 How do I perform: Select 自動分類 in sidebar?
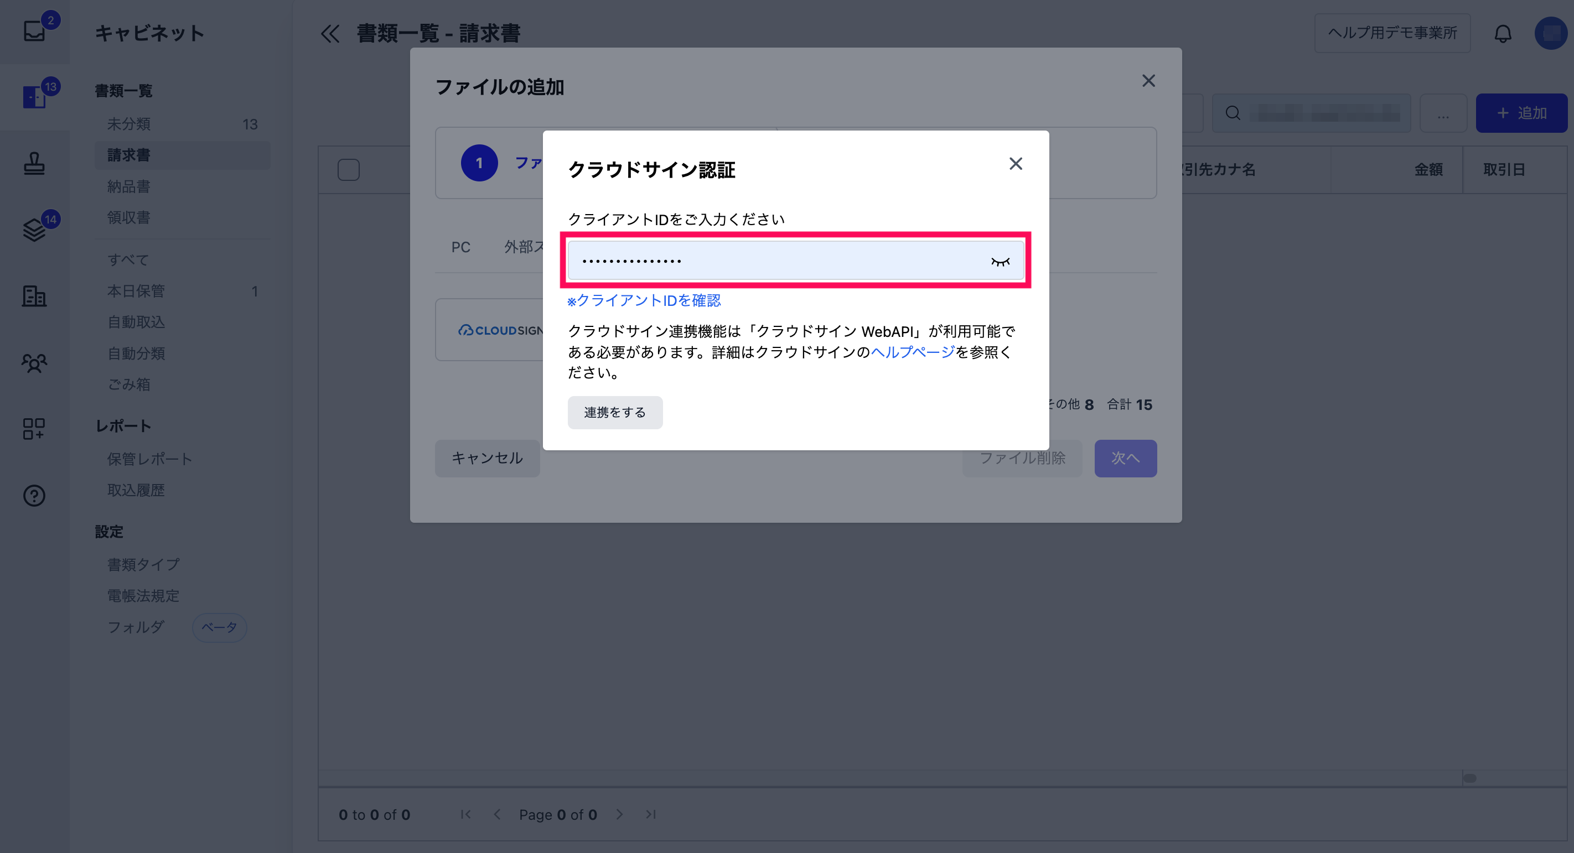tap(182, 353)
